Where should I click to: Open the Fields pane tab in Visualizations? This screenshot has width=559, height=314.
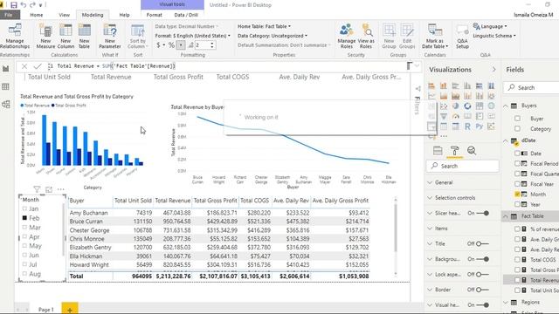[x=438, y=150]
